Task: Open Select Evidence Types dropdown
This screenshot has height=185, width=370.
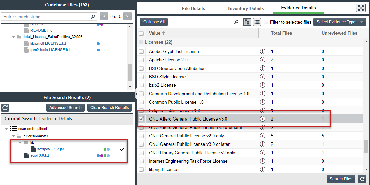Action: click(x=340, y=22)
